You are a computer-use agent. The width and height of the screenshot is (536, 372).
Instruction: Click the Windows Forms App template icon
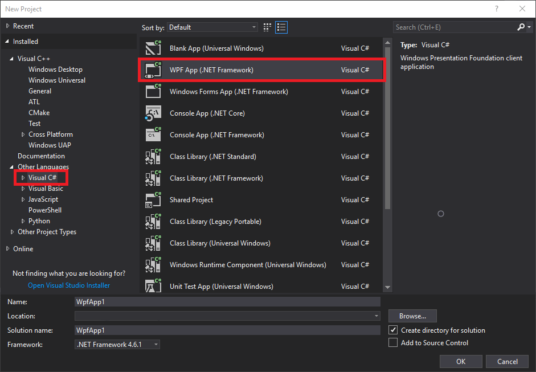(153, 92)
